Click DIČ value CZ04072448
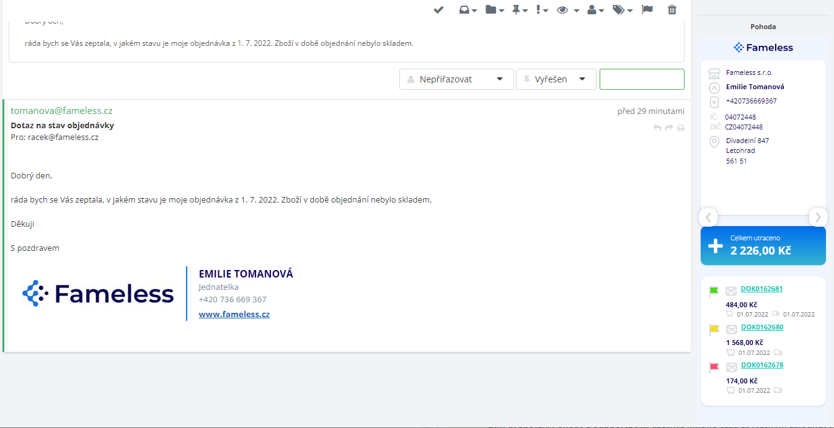Screen dimensions: 834x428 pyautogui.click(x=743, y=127)
